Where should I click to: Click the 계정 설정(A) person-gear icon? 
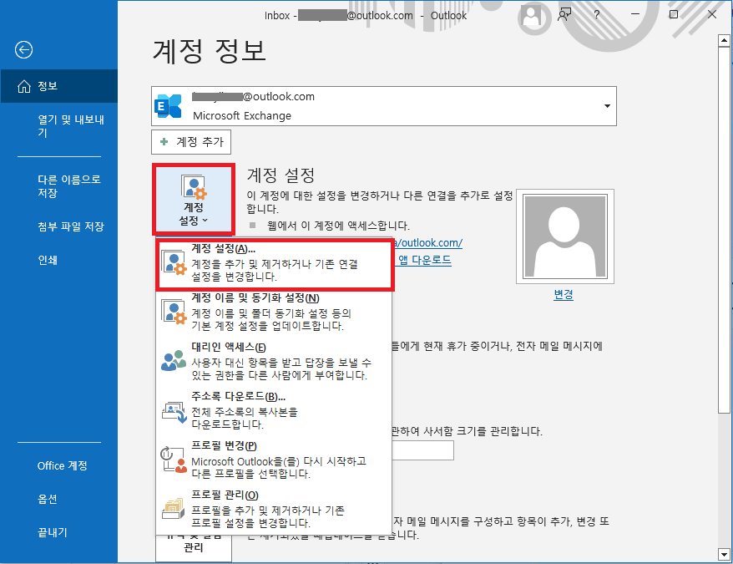[x=174, y=262]
